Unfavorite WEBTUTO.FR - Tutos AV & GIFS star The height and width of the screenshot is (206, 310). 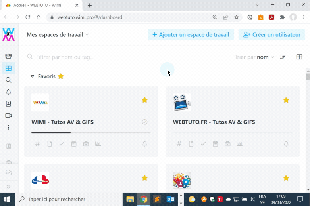pyautogui.click(x=286, y=100)
